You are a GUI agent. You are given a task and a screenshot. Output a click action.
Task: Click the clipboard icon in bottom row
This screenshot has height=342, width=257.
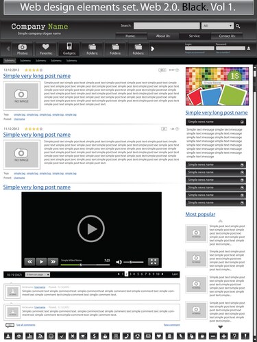click(x=170, y=336)
